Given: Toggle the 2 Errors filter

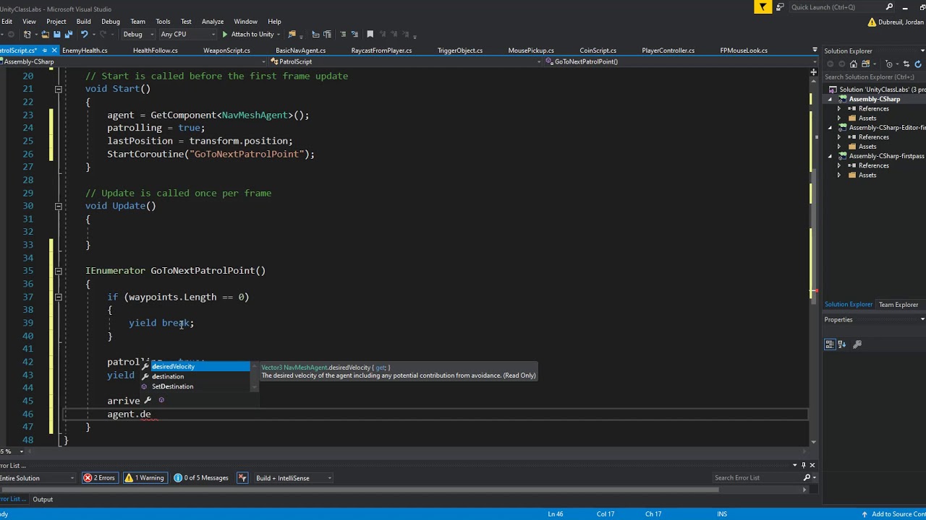Looking at the screenshot, I should click(99, 478).
